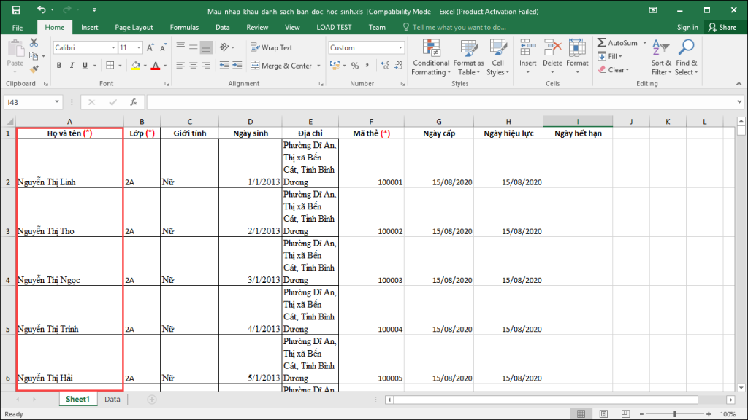Click the Sign in link
The height and width of the screenshot is (420, 748).
(x=687, y=27)
